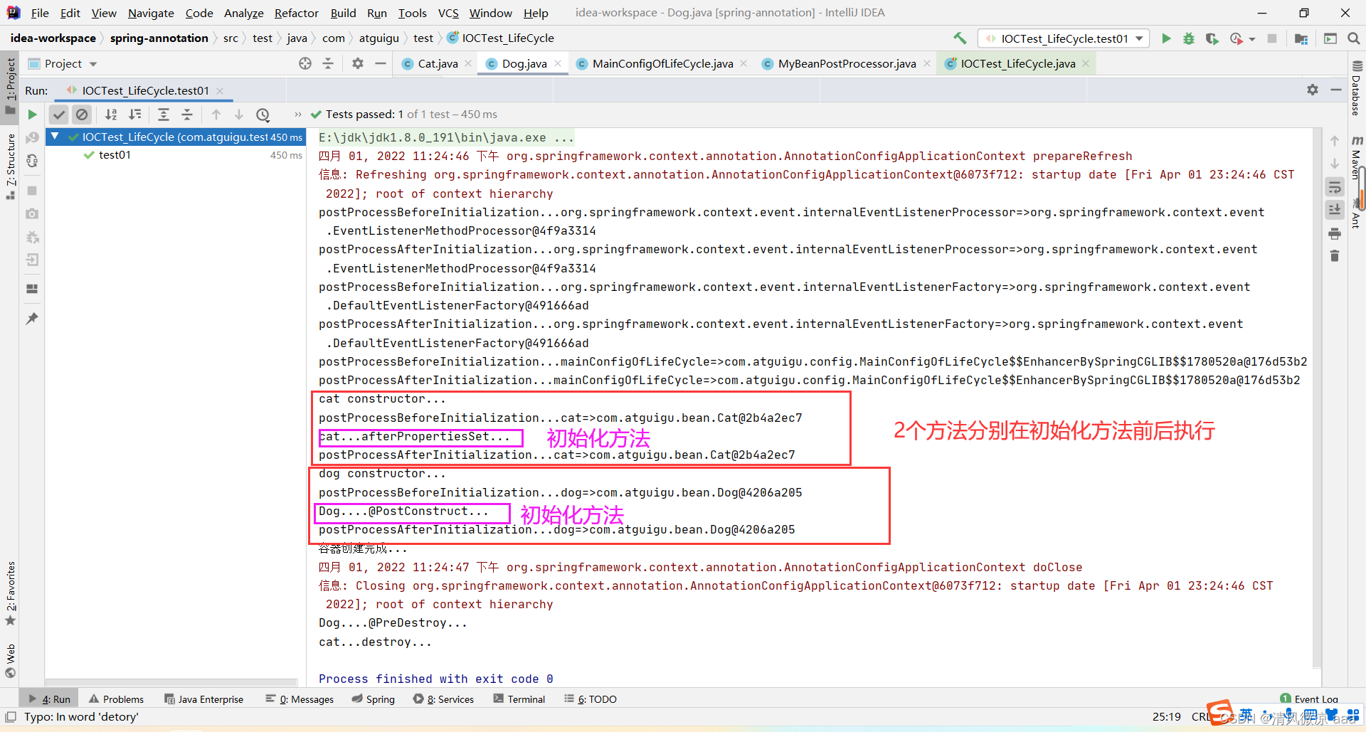Toggle tool window bars icon in status bar
The height and width of the screenshot is (732, 1366).
pyautogui.click(x=11, y=717)
